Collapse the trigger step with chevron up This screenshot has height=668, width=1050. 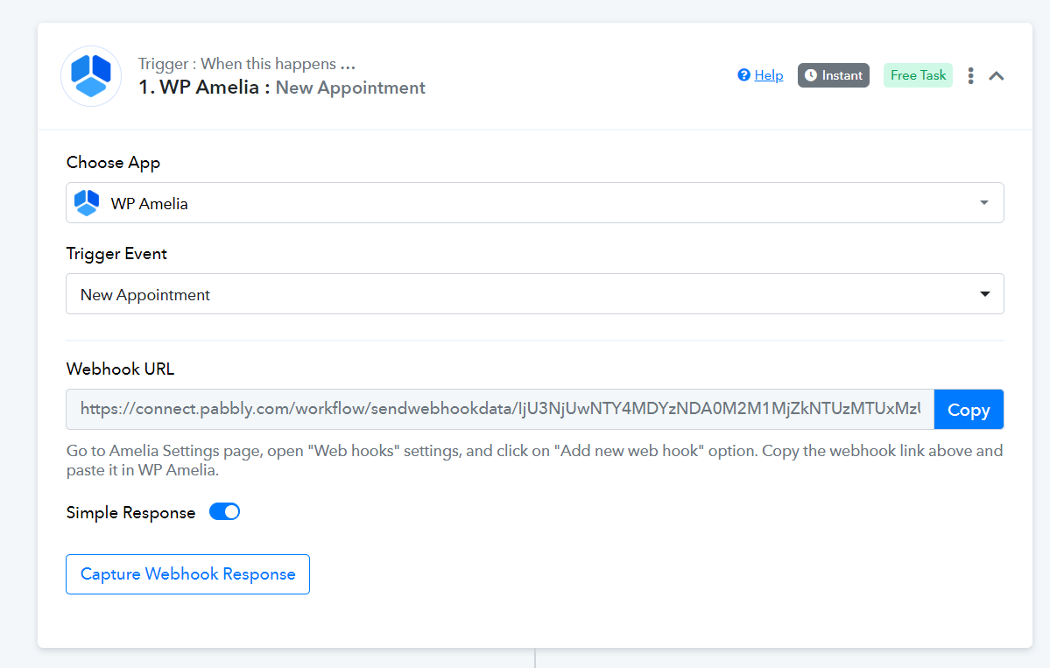997,75
